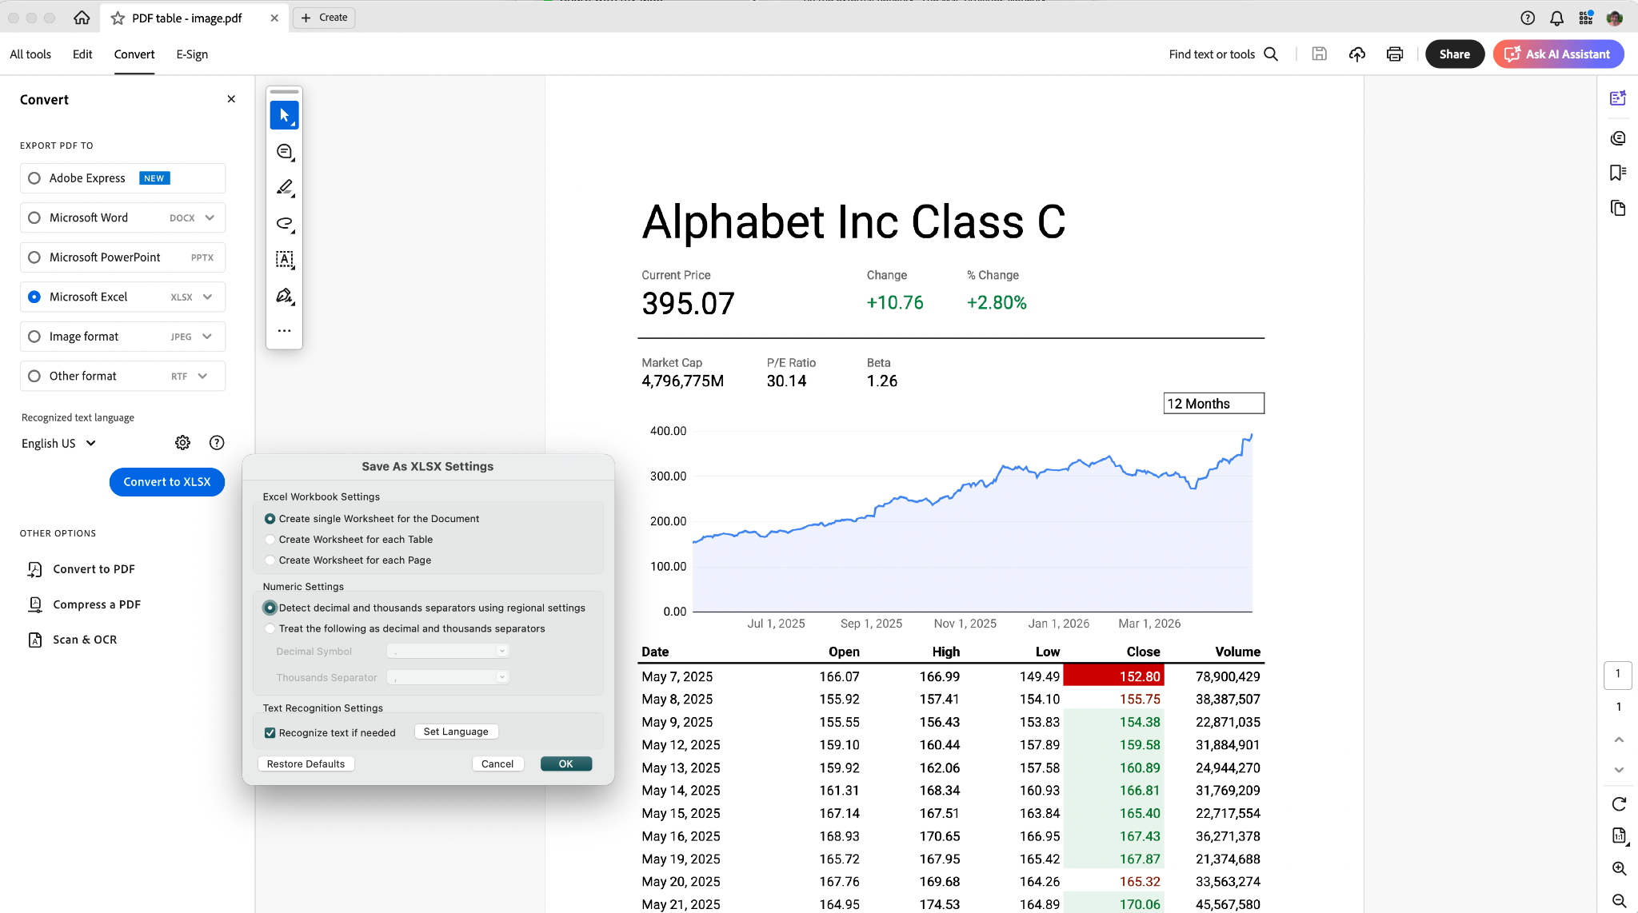Close the Convert panel
This screenshot has height=913, width=1638.
click(x=231, y=99)
